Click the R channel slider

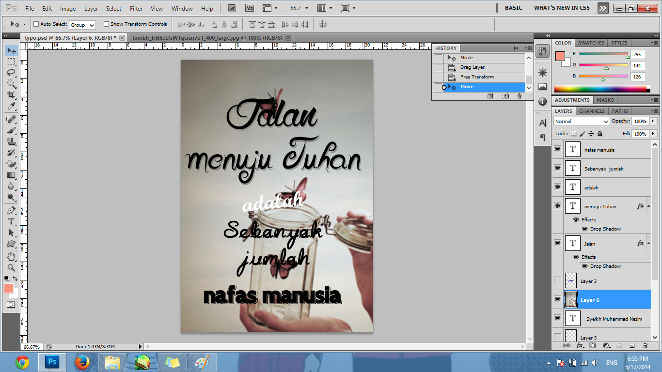tap(603, 54)
